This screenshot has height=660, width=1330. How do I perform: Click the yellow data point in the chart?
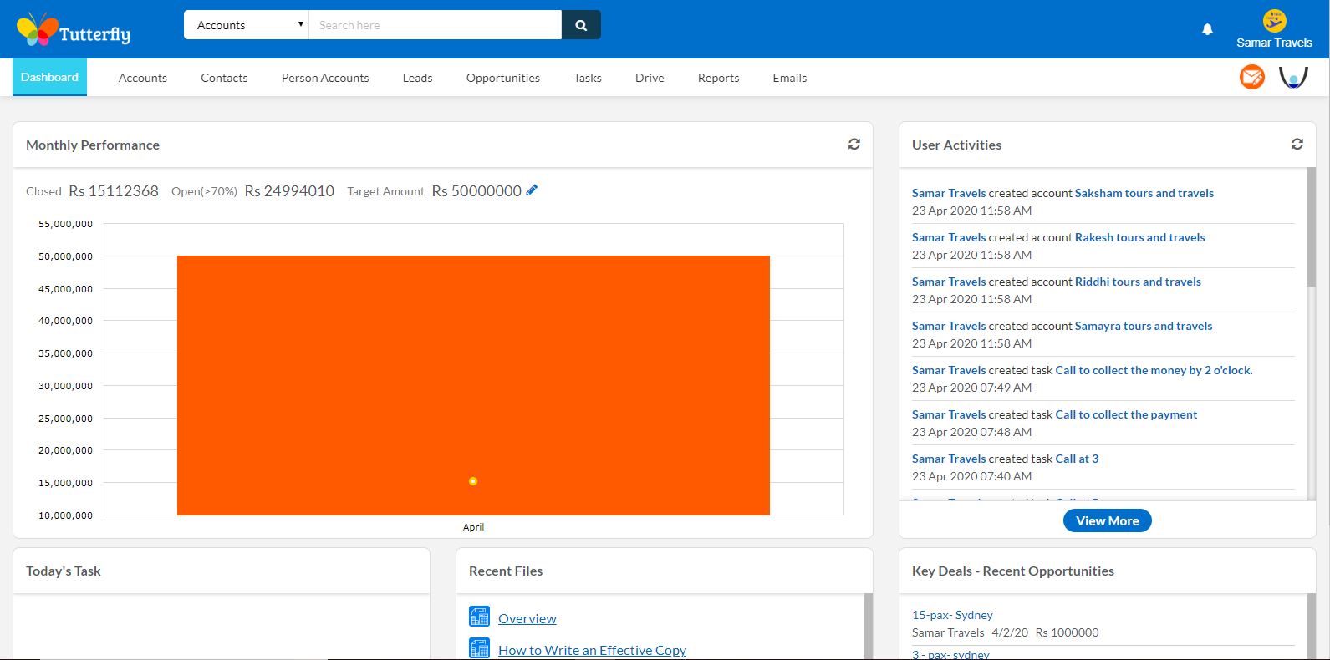(473, 481)
